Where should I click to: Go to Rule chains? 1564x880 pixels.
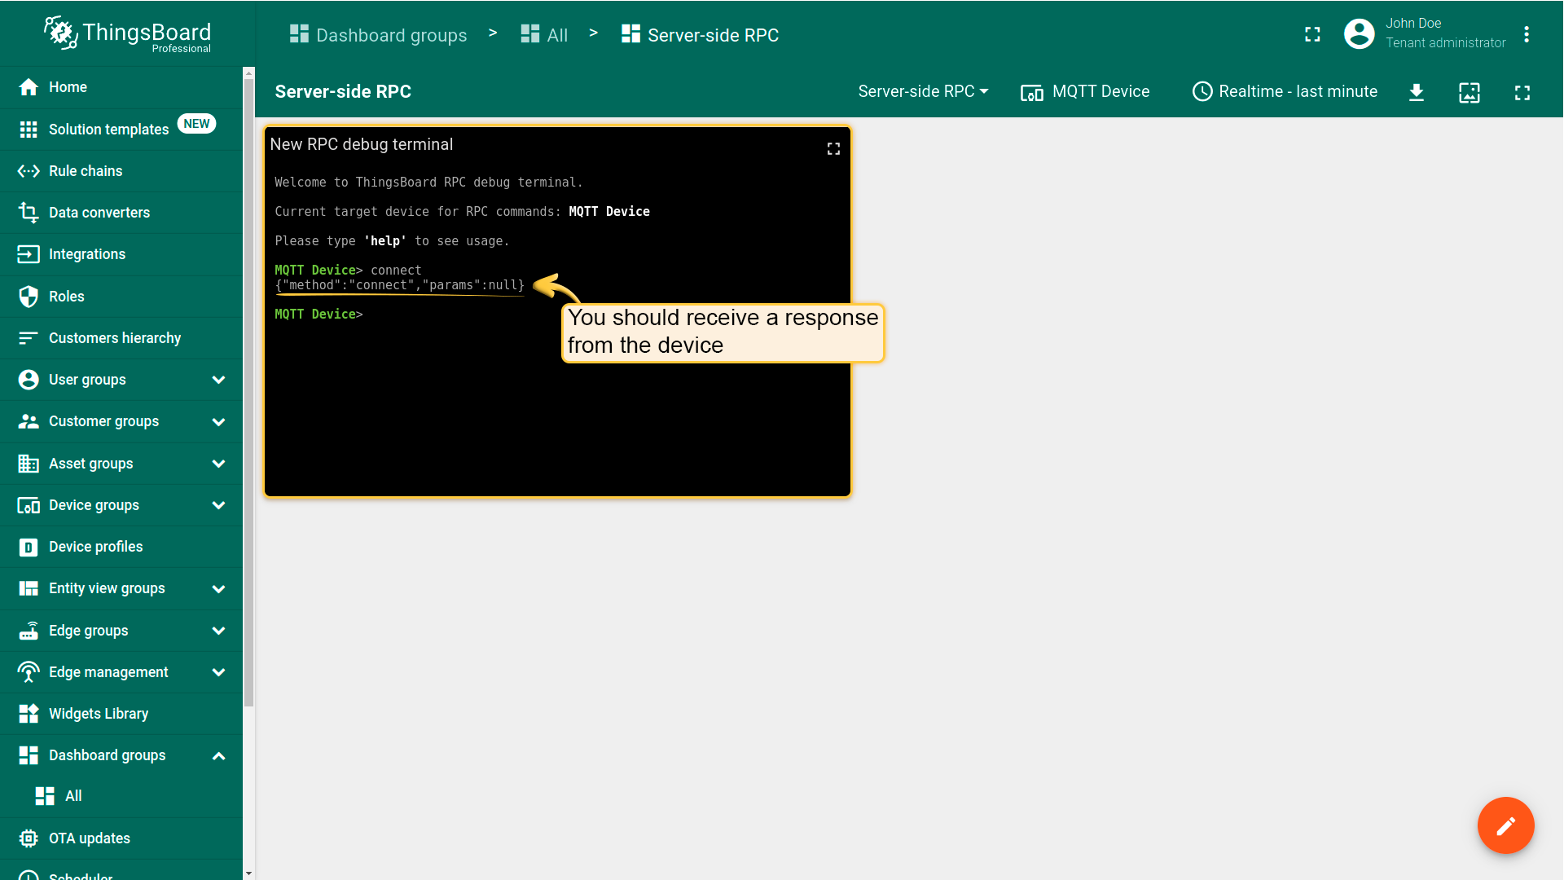(x=121, y=171)
